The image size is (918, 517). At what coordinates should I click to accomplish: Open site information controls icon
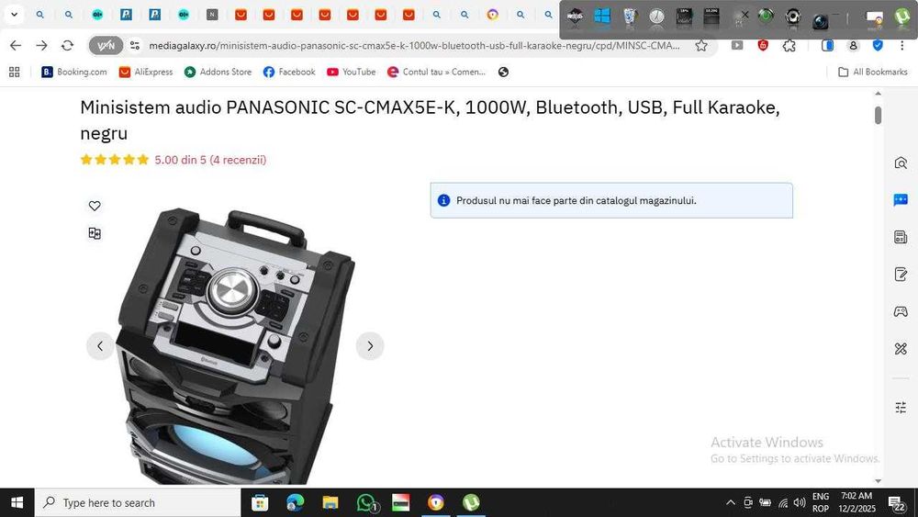pyautogui.click(x=135, y=45)
